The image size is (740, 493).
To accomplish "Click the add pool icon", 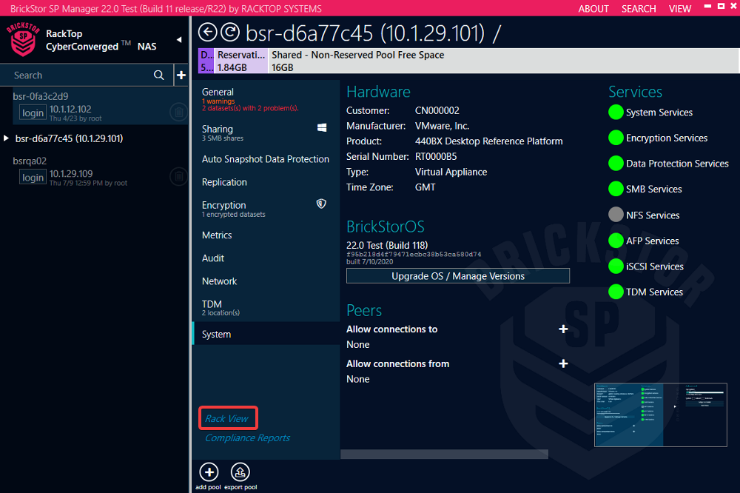I will click(208, 472).
